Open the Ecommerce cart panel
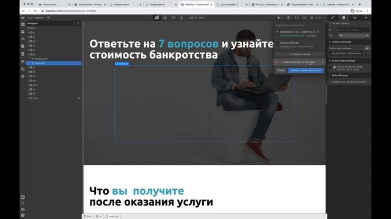This screenshot has width=391, height=219. click(x=23, y=61)
